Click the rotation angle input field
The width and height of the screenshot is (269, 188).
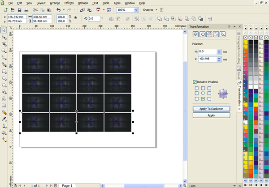(x=94, y=19)
